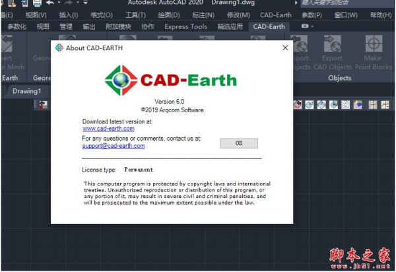Switch to the 管理 ribbon tab
Image resolution: width=396 pixels, height=272 pixels.
(x=66, y=26)
